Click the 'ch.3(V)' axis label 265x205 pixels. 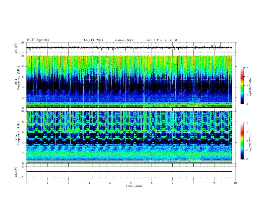(16, 172)
